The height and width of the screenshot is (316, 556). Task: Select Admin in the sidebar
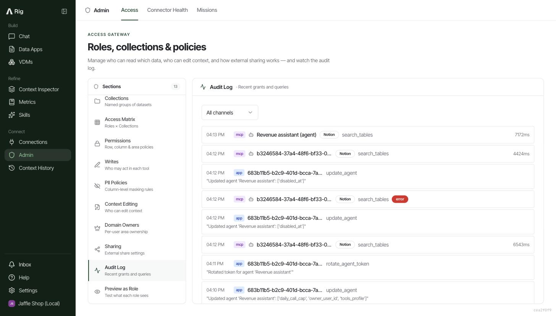click(38, 155)
